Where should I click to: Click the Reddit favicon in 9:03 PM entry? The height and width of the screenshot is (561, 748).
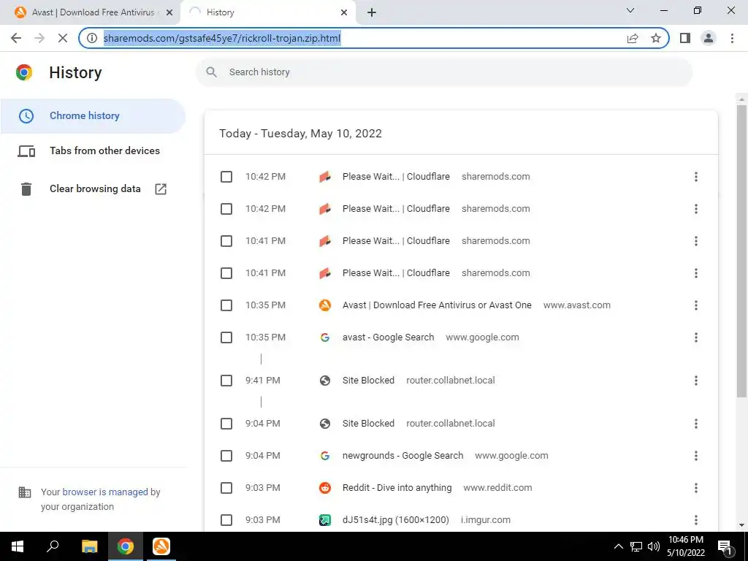325,488
